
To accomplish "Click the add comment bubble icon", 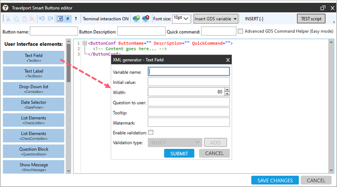I will coord(136,19).
